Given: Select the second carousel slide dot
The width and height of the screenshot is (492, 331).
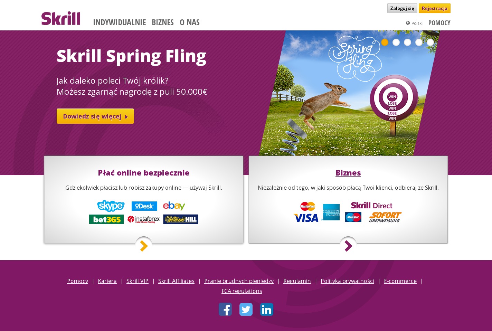Looking at the screenshot, I should click(x=396, y=42).
